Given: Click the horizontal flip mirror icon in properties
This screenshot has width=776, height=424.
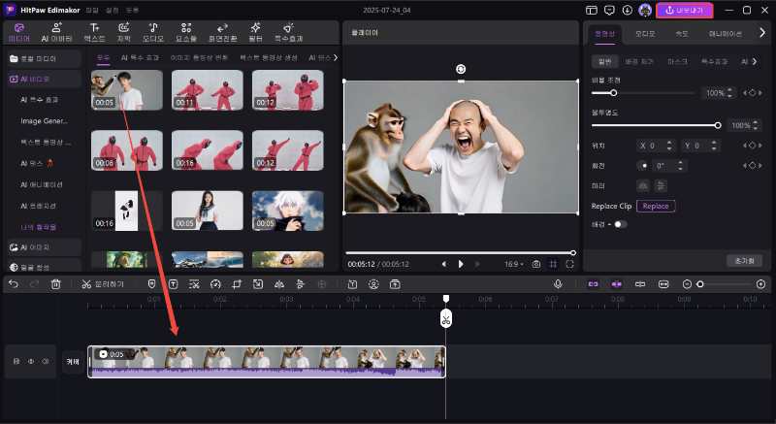Looking at the screenshot, I should click(643, 185).
